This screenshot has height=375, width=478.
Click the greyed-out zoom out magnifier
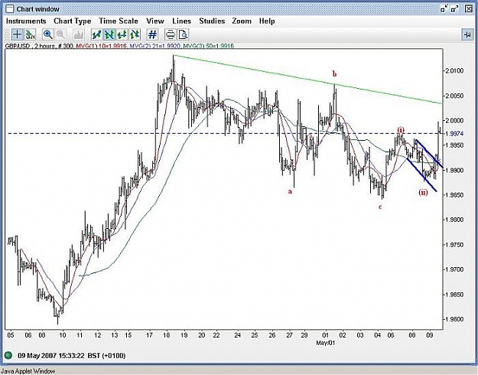click(x=61, y=34)
